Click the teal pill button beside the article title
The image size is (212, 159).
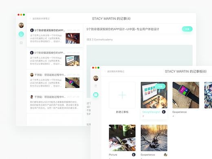[x=187, y=29]
